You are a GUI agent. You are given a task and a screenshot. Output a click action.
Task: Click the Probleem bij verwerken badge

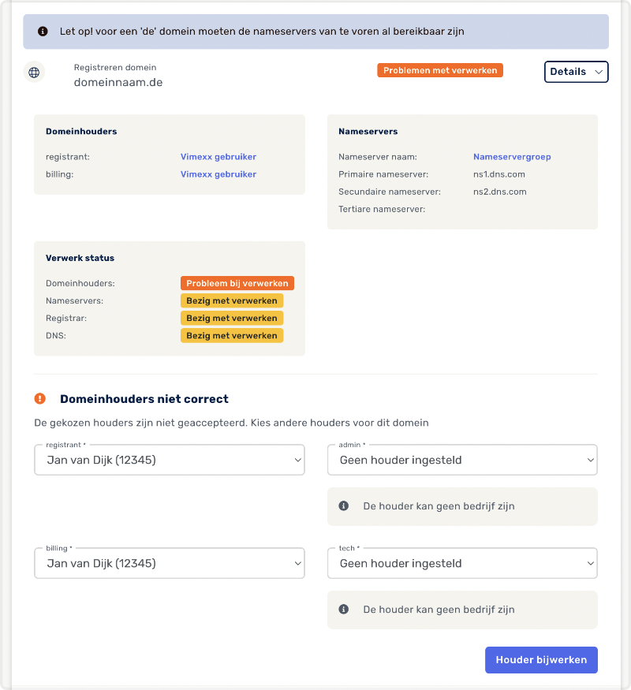(237, 283)
